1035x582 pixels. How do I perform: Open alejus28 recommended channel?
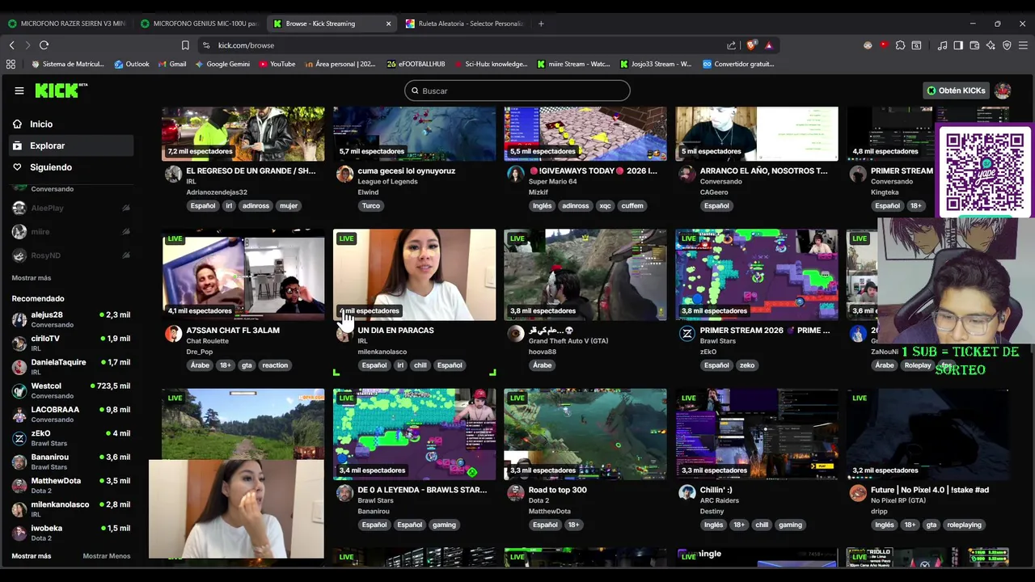[x=71, y=319]
